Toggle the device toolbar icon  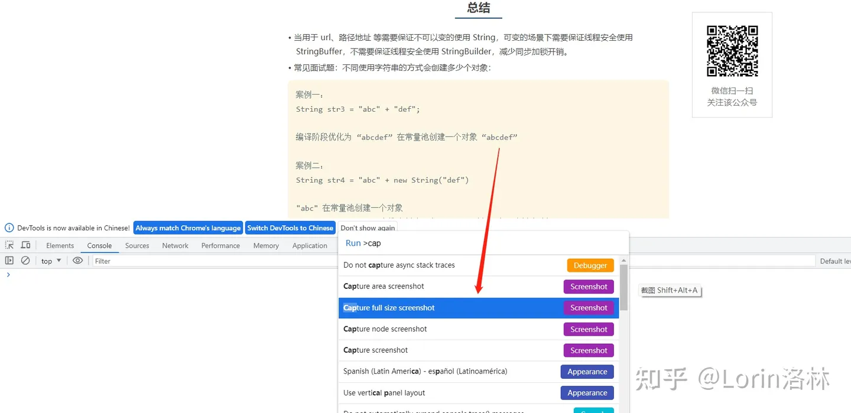(25, 245)
